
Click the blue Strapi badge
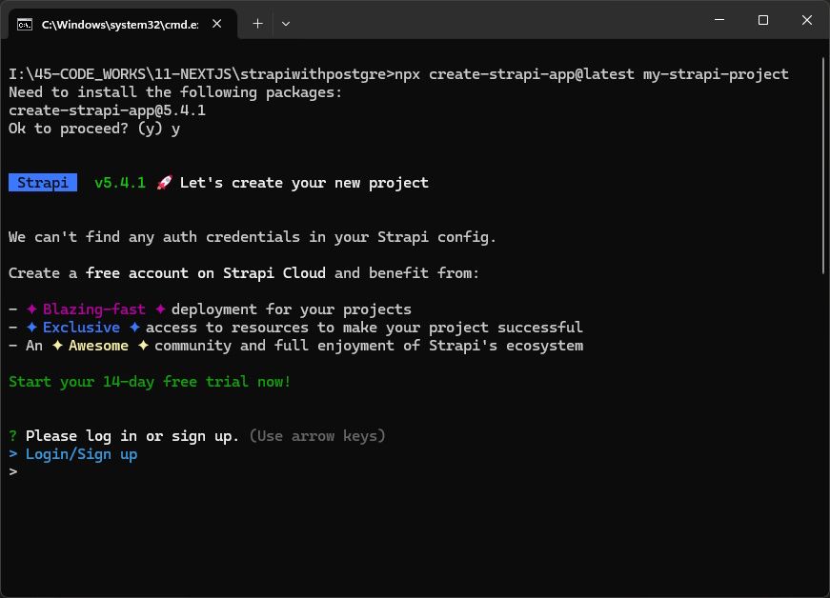pyautogui.click(x=43, y=183)
